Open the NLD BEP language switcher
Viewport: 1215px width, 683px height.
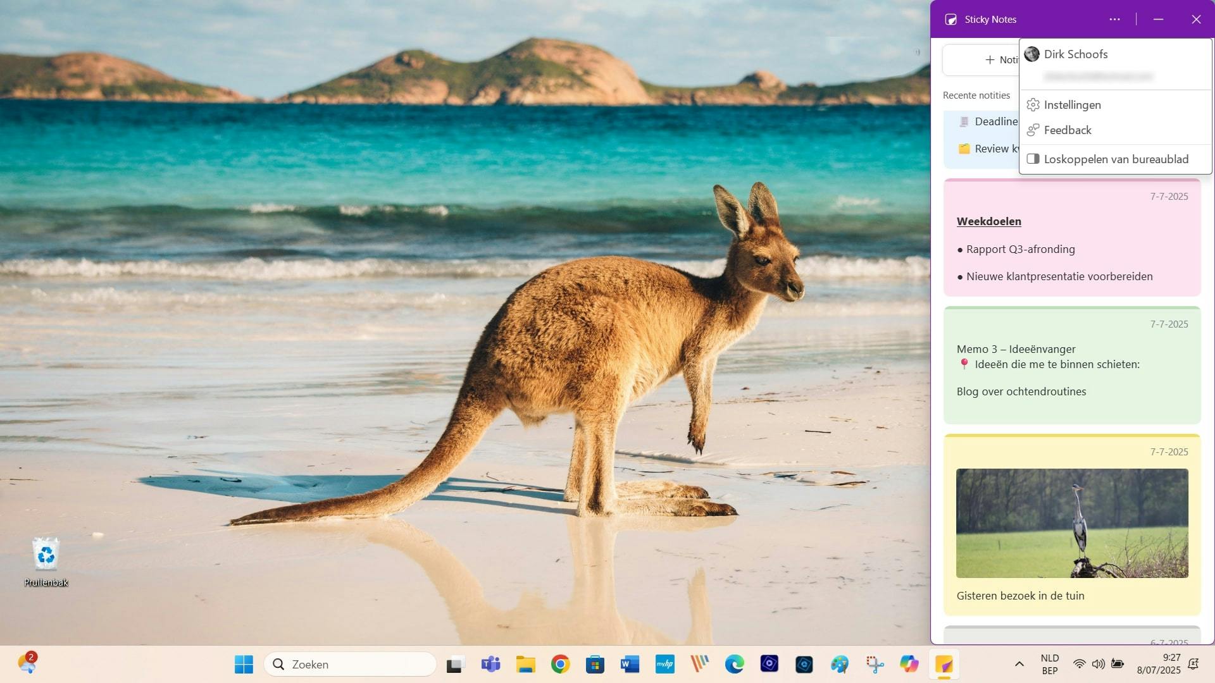pyautogui.click(x=1049, y=664)
